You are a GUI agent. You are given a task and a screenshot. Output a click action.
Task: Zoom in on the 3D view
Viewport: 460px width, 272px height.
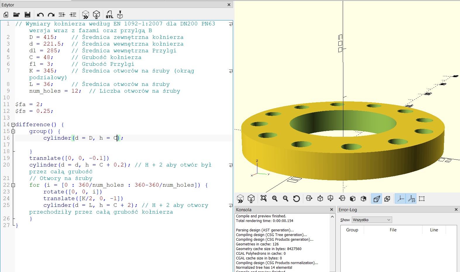(x=275, y=199)
